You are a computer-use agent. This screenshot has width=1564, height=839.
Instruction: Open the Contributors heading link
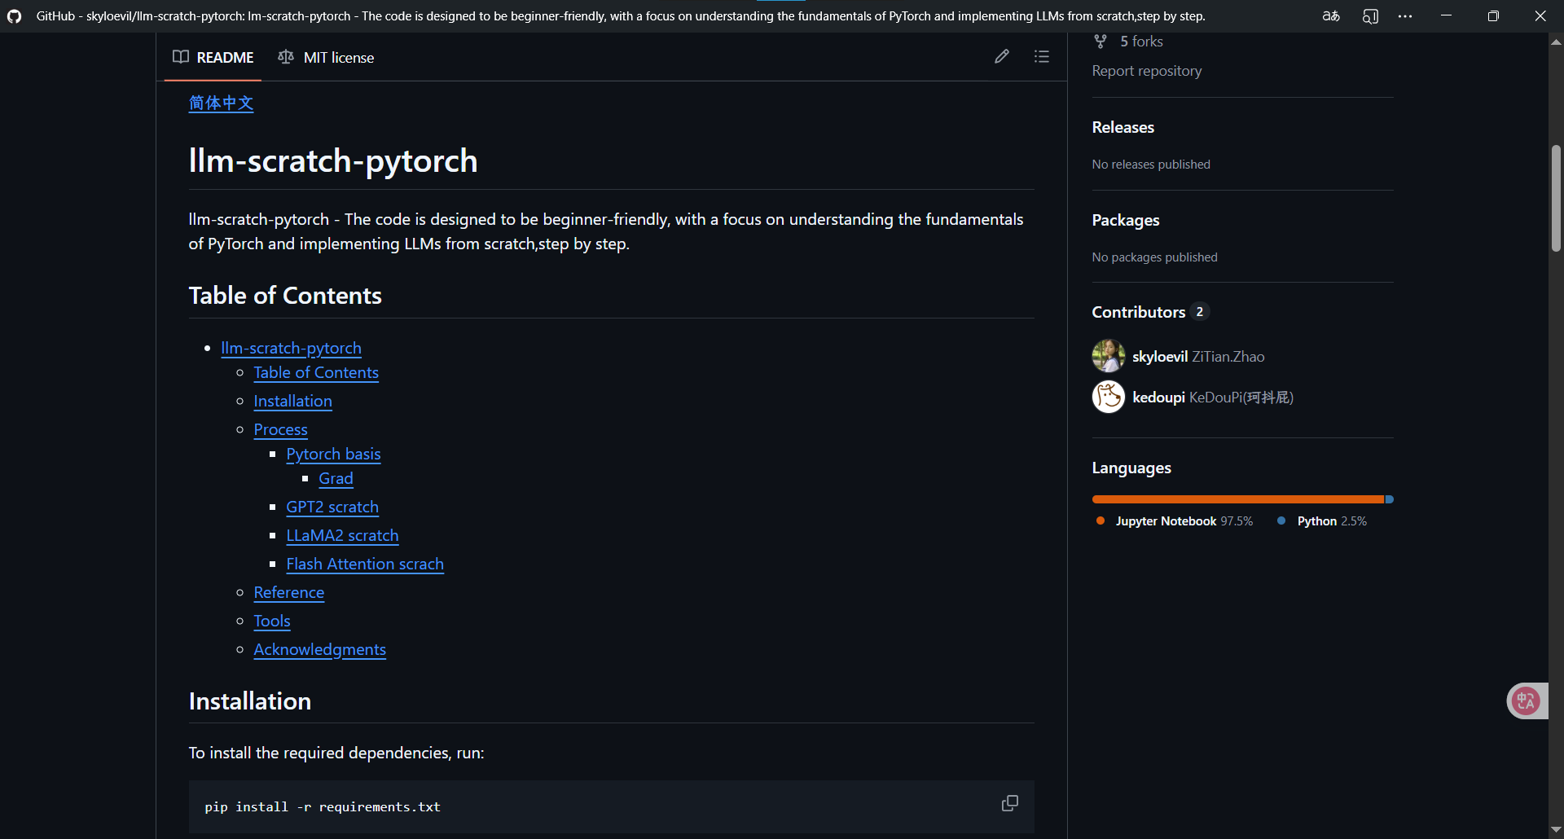tap(1139, 312)
